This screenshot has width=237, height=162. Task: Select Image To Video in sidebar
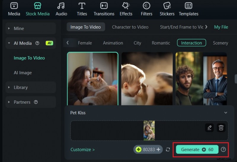tap(29, 58)
